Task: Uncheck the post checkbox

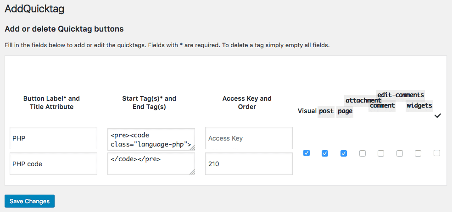Action: (x=325, y=153)
